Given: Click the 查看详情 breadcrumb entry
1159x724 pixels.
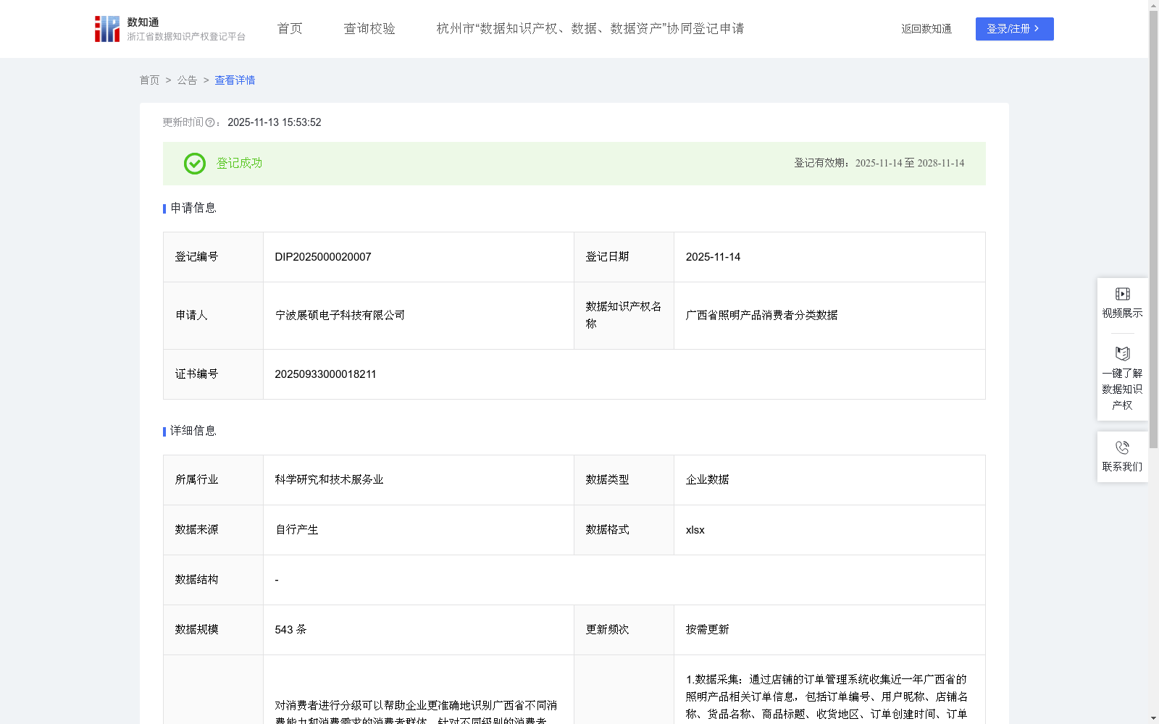Looking at the screenshot, I should pyautogui.click(x=234, y=80).
